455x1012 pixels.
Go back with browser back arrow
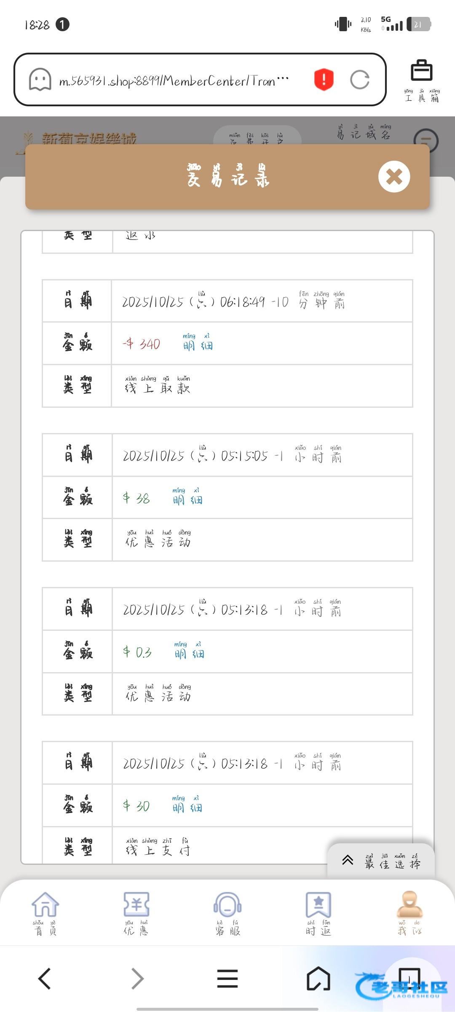45,978
